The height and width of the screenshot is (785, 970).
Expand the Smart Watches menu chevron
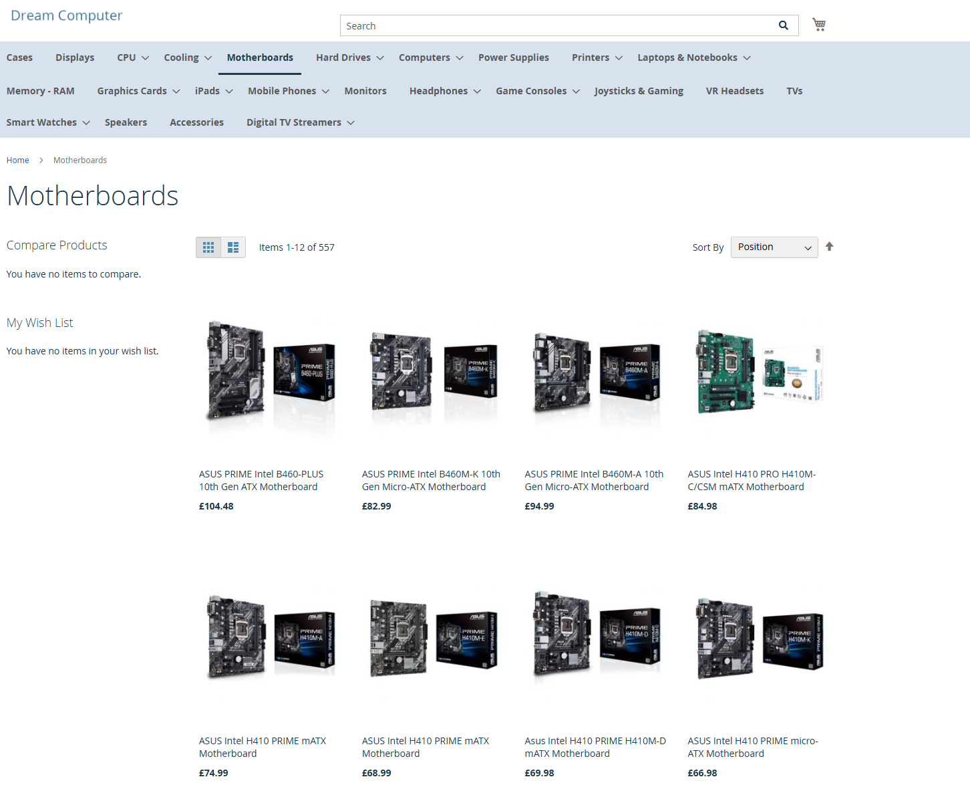[x=86, y=123]
